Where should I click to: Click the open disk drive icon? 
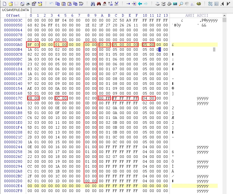click(x=158, y=4)
